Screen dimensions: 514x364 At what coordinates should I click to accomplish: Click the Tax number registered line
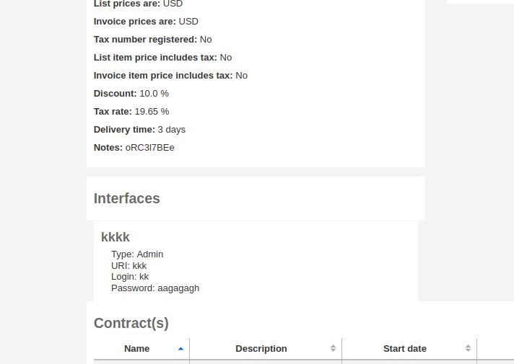click(x=153, y=40)
